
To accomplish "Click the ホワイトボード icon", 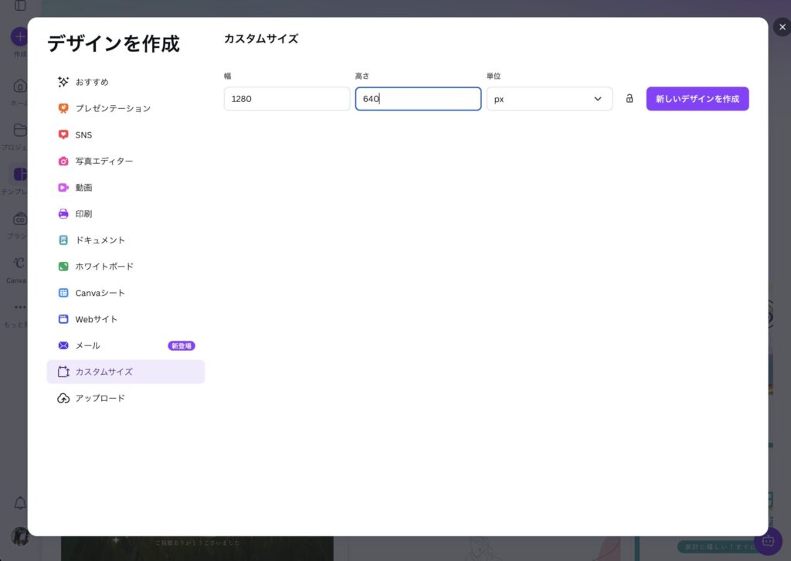I will [63, 266].
